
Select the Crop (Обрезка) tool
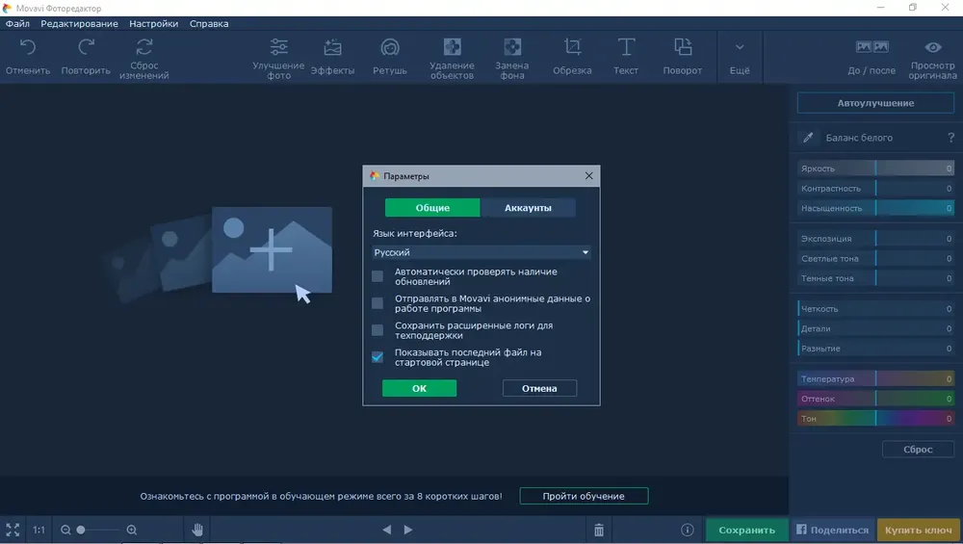pyautogui.click(x=572, y=55)
